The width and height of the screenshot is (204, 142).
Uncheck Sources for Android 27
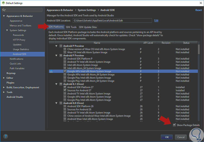pos(65,90)
